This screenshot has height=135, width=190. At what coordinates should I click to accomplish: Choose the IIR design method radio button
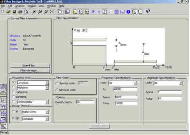(13, 111)
